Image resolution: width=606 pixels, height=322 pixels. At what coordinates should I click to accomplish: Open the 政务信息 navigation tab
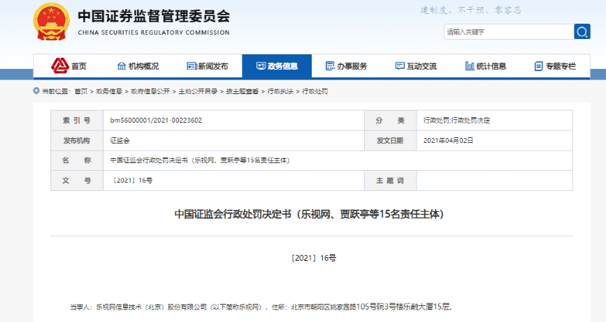coord(277,66)
